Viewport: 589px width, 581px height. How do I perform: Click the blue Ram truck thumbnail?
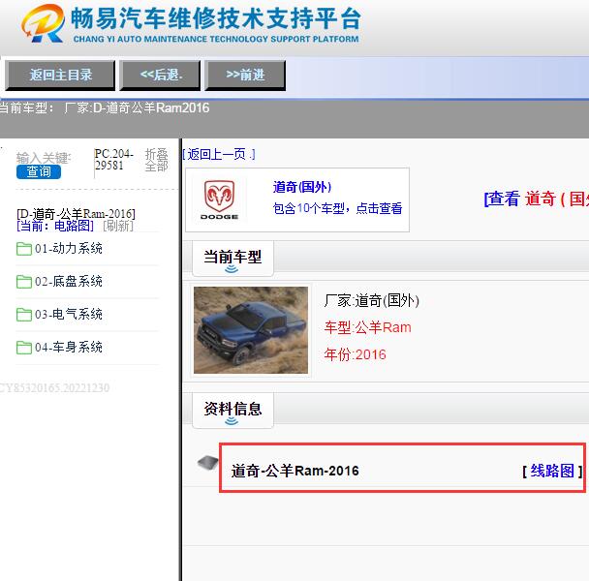tap(251, 330)
